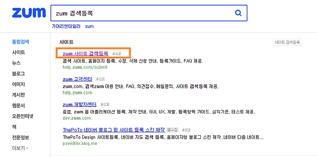Open the help.zum.com URL under 고객센터
This screenshot has width=317, height=158.
pyautogui.click(x=77, y=93)
